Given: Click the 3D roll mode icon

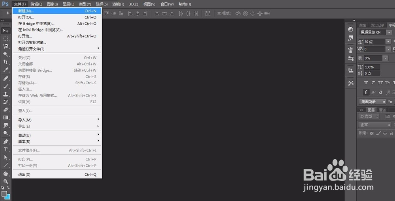Looking at the screenshot, I should (x=246, y=13).
